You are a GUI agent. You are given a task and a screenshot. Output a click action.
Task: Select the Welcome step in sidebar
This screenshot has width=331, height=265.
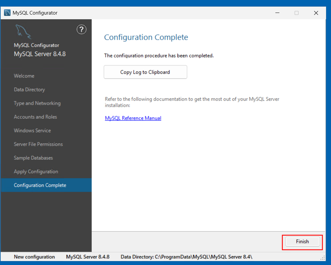coord(24,76)
